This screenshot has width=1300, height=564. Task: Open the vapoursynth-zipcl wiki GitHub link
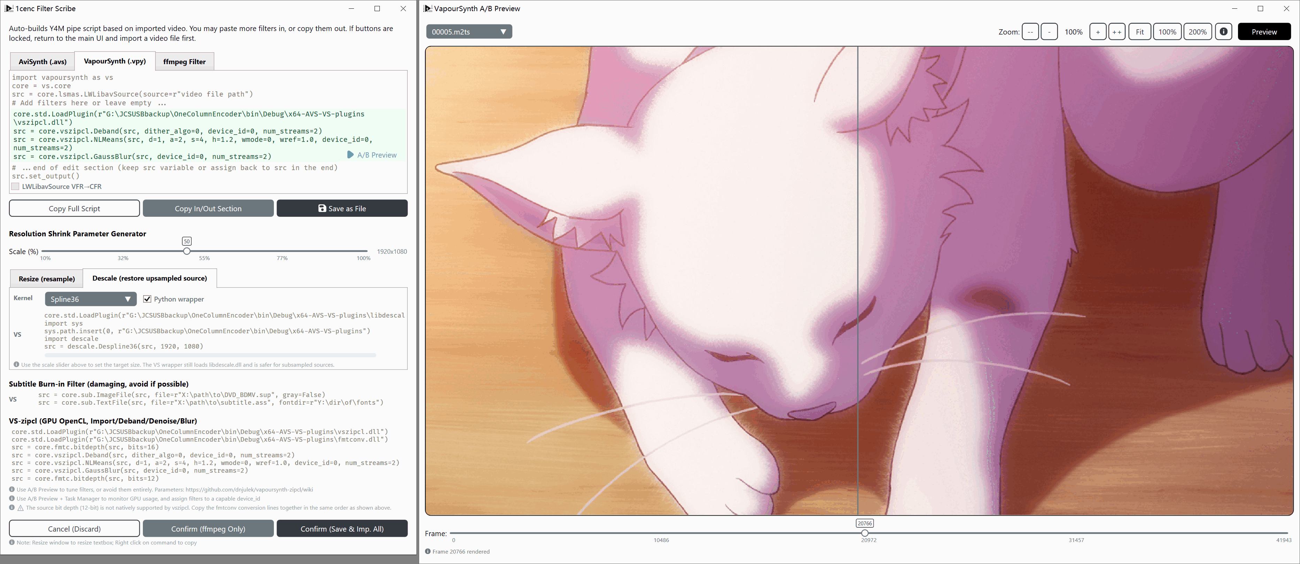[x=249, y=489]
